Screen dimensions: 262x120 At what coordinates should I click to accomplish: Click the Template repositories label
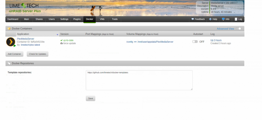click(x=20, y=72)
